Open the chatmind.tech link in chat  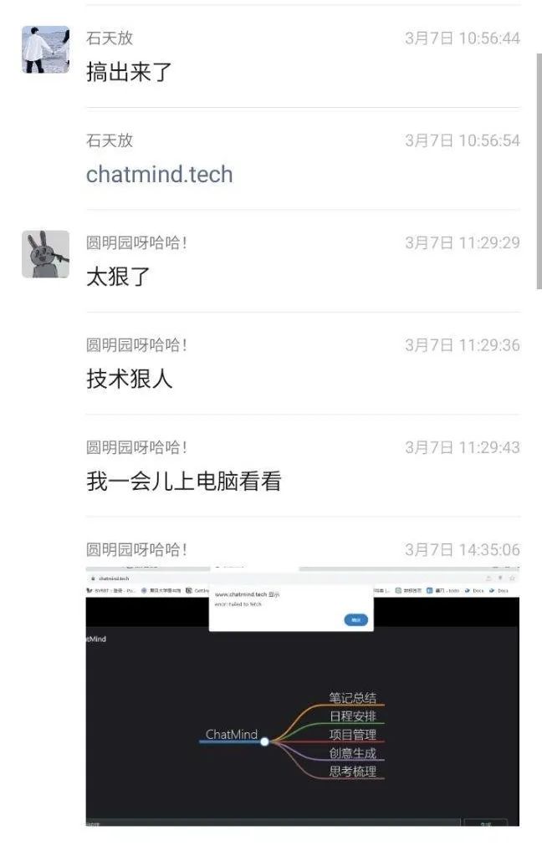tap(160, 174)
